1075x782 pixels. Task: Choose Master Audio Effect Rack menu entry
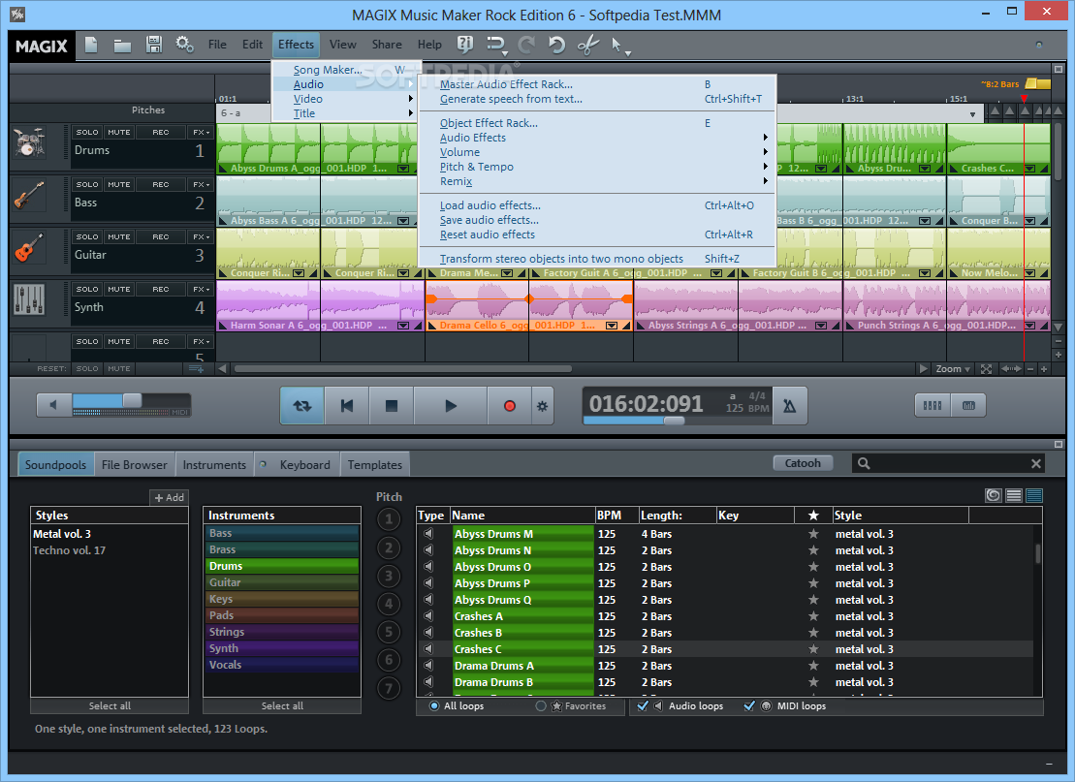pos(596,84)
